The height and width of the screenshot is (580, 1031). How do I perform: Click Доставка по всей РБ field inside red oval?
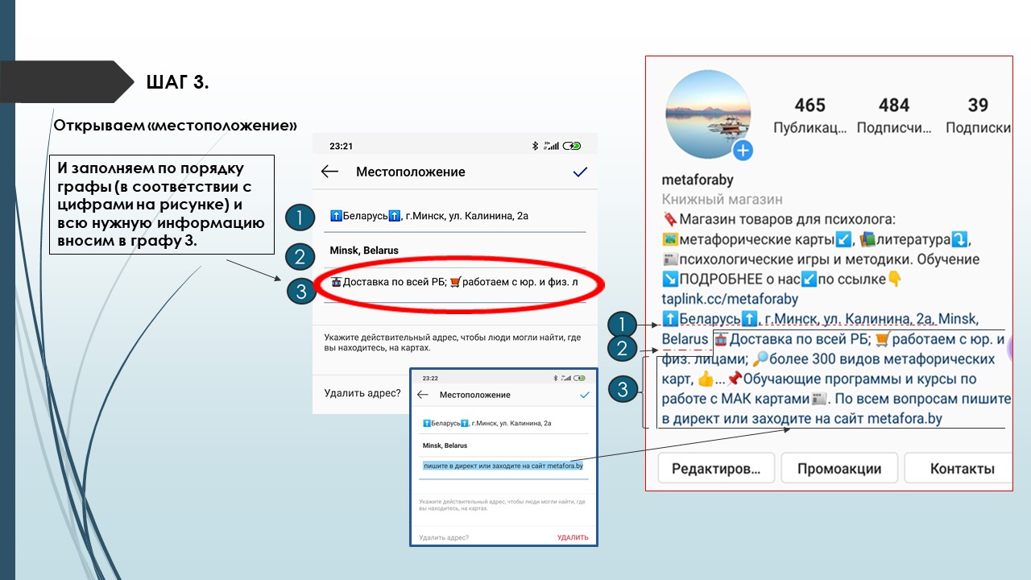pyautogui.click(x=455, y=283)
